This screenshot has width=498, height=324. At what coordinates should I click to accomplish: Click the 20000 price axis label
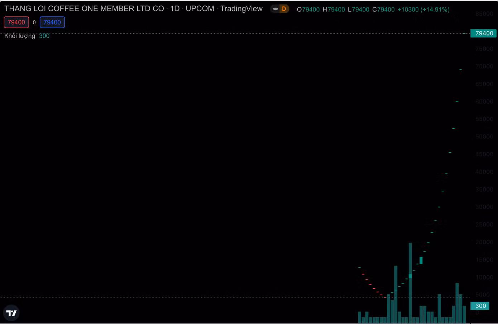484,242
